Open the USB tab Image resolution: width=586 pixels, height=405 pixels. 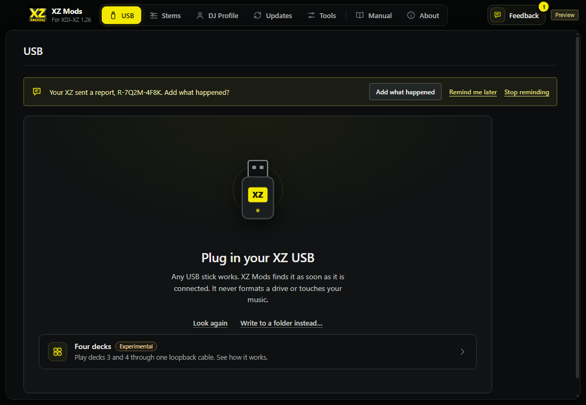121,15
